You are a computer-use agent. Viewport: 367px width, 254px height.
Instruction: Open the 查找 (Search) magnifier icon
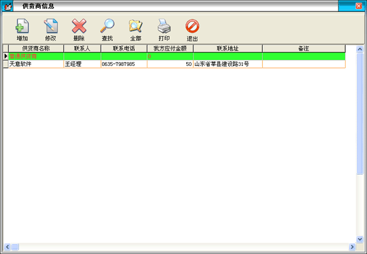tap(107, 26)
